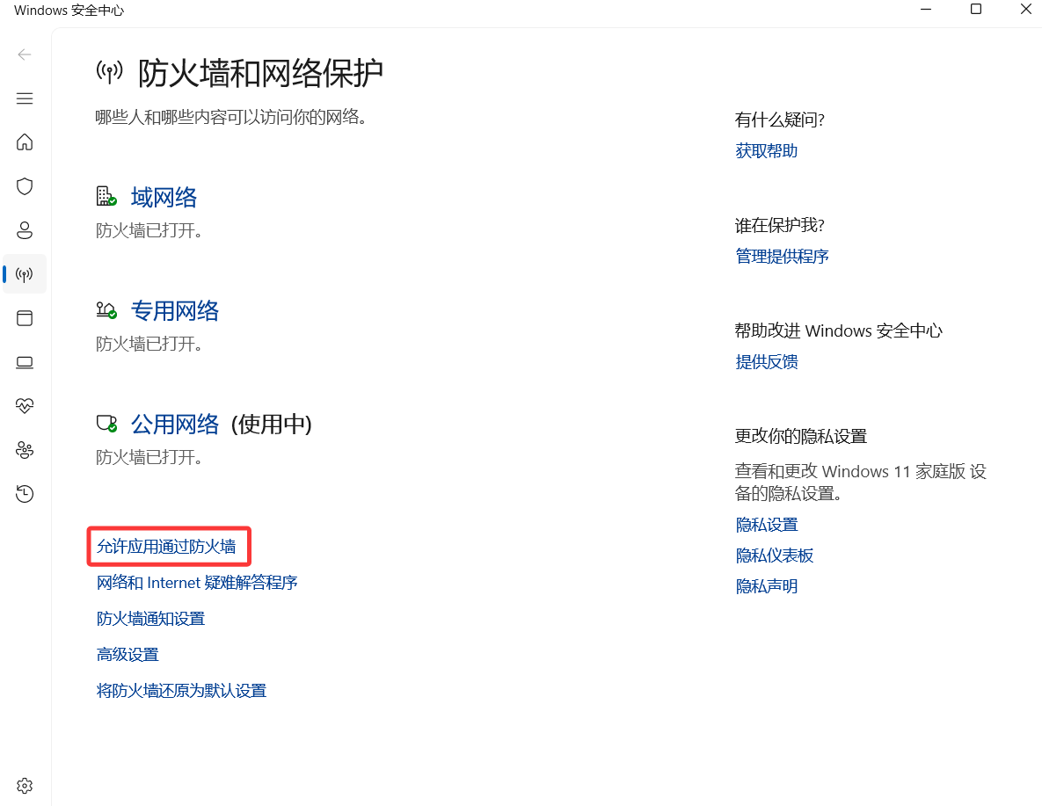
Task: Click the Windows 安全中心 window title
Action: tap(69, 11)
